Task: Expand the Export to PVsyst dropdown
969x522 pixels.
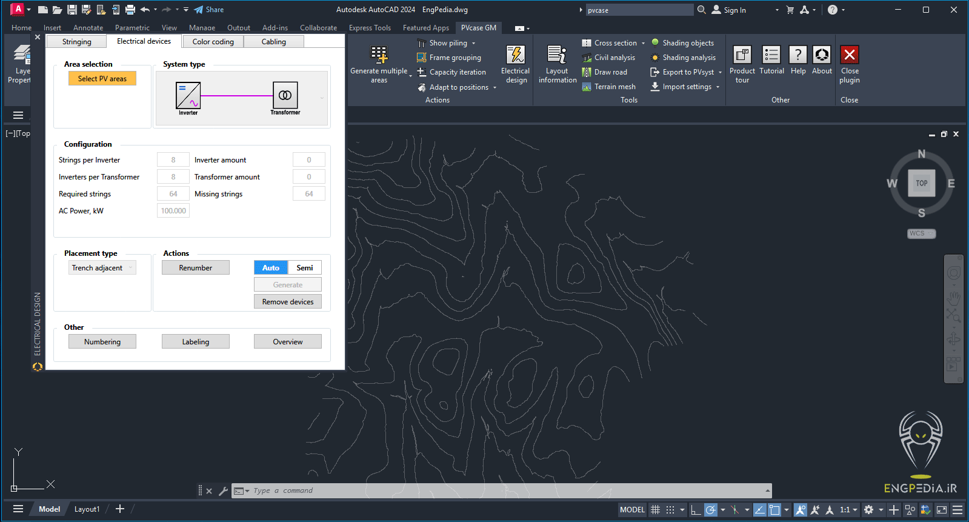Action: pyautogui.click(x=720, y=72)
